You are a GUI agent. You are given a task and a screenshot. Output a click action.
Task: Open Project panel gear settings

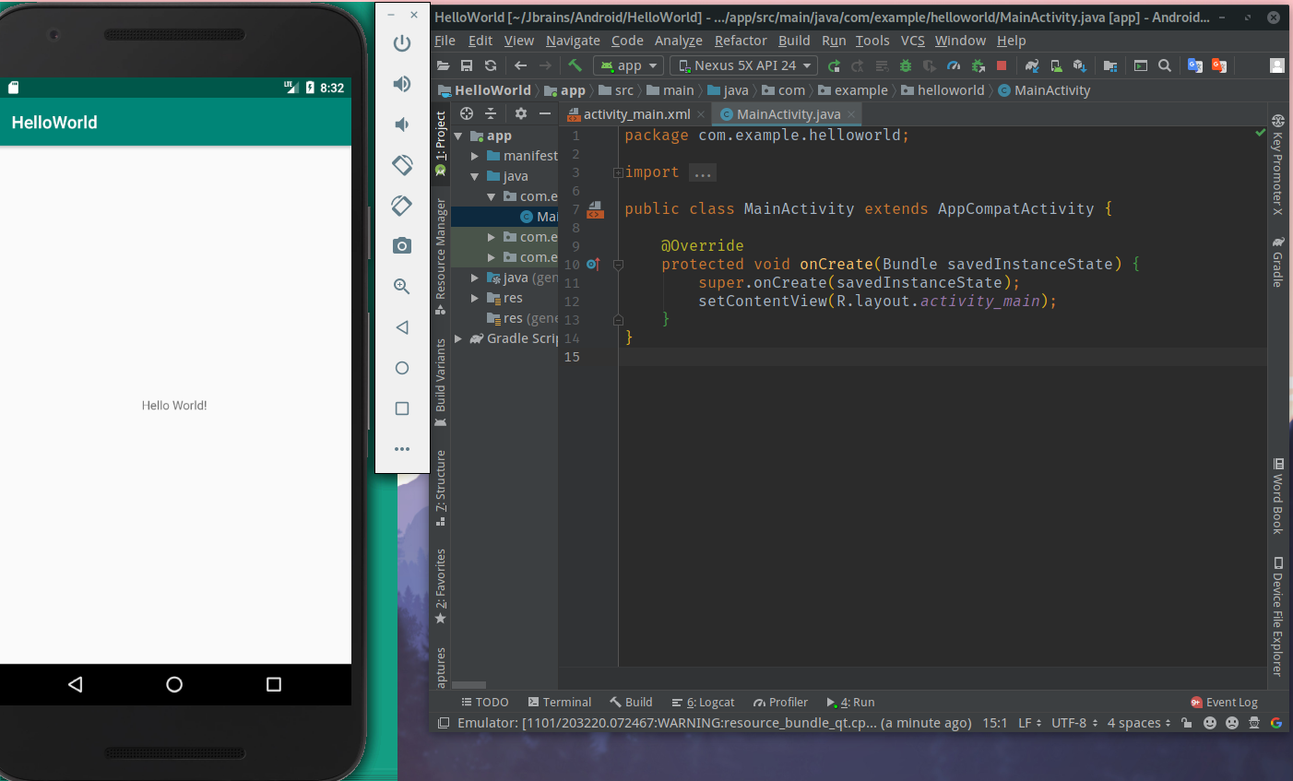pyautogui.click(x=521, y=113)
